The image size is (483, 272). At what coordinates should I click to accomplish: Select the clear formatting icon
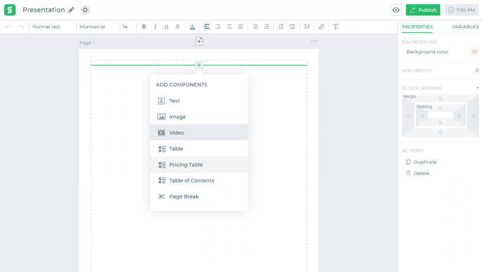pyautogui.click(x=335, y=26)
